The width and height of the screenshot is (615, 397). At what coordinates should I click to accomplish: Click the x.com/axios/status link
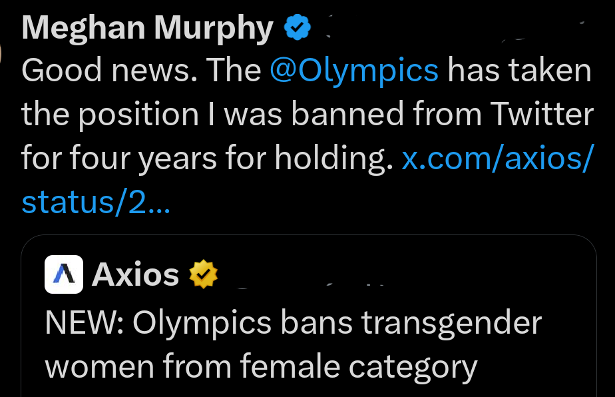497,159
